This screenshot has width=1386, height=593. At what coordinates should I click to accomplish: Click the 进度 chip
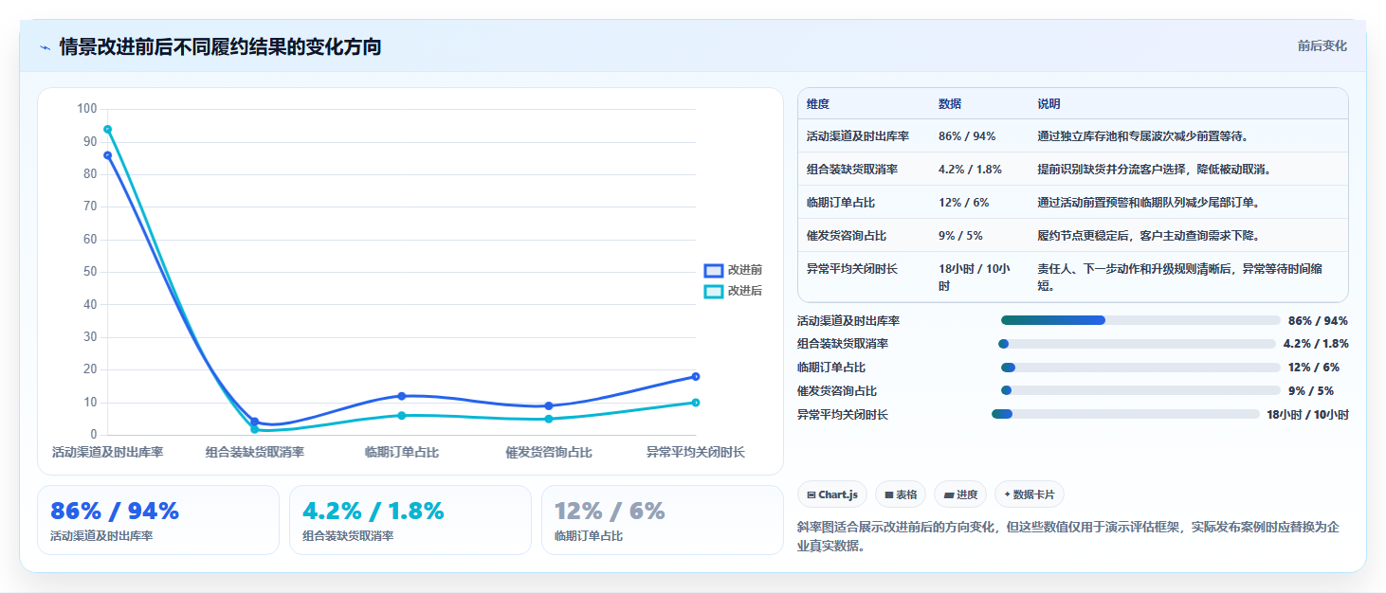(x=960, y=494)
